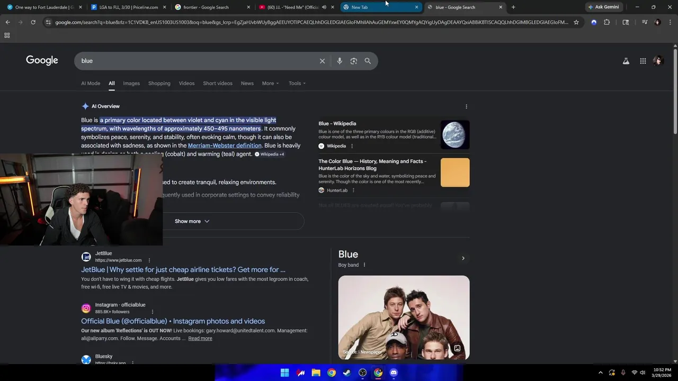Bookmark this page with the star icon
The height and width of the screenshot is (381, 678).
coord(576,22)
